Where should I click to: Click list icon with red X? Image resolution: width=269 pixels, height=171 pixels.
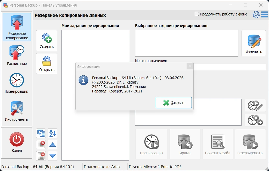pyautogui.click(x=41, y=144)
